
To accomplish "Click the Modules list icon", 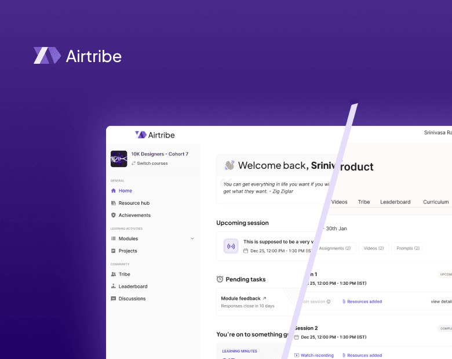I will 113,238.
